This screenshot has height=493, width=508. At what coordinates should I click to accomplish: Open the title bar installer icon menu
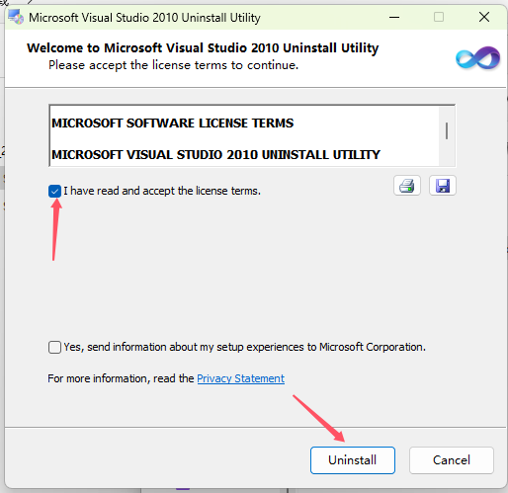coord(16,17)
